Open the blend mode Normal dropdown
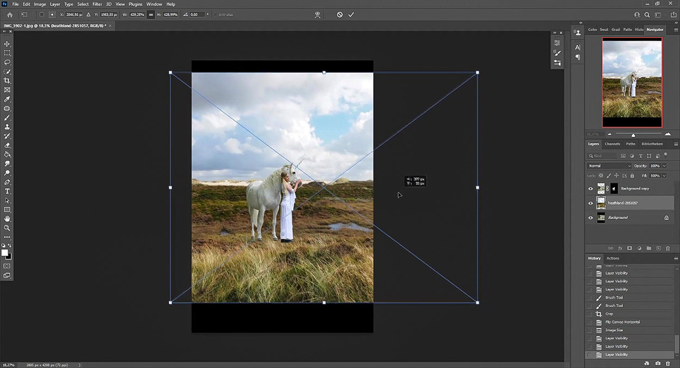The image size is (680, 368). coord(609,166)
